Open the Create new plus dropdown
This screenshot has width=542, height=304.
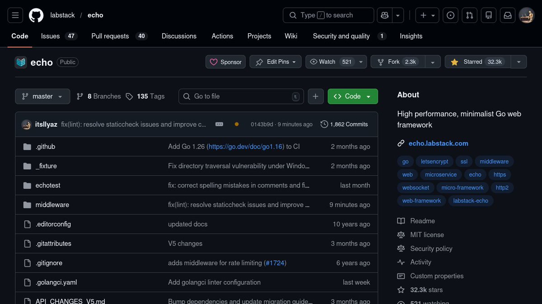(427, 15)
